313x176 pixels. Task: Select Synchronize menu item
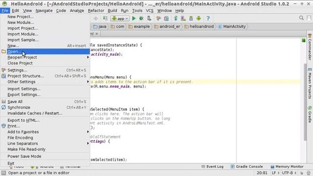click(45, 108)
